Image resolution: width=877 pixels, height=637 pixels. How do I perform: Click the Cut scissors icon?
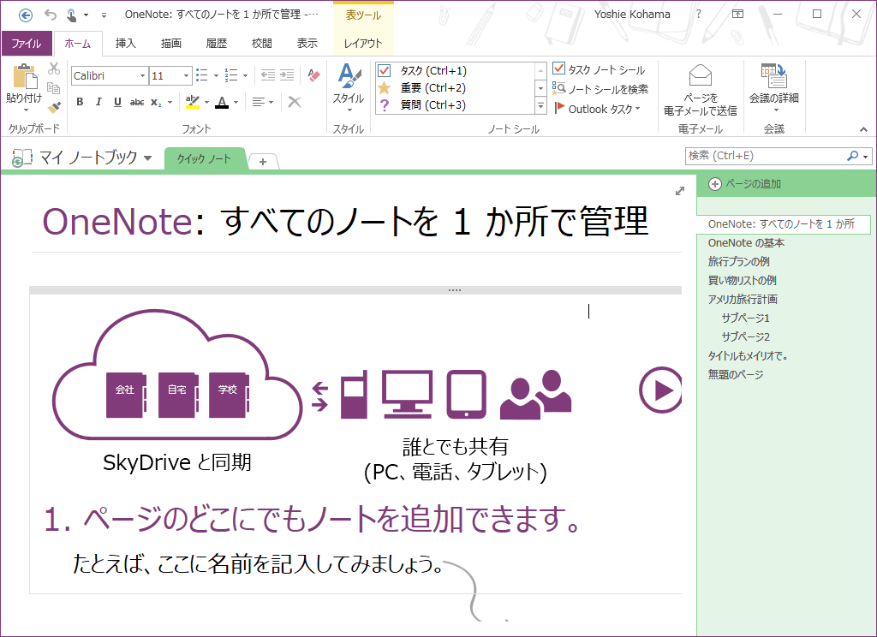point(54,68)
